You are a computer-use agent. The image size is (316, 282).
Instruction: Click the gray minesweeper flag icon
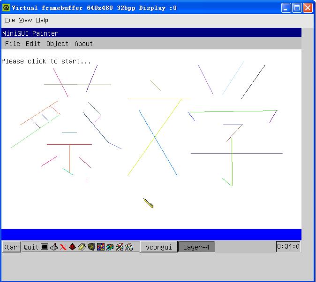click(x=54, y=247)
